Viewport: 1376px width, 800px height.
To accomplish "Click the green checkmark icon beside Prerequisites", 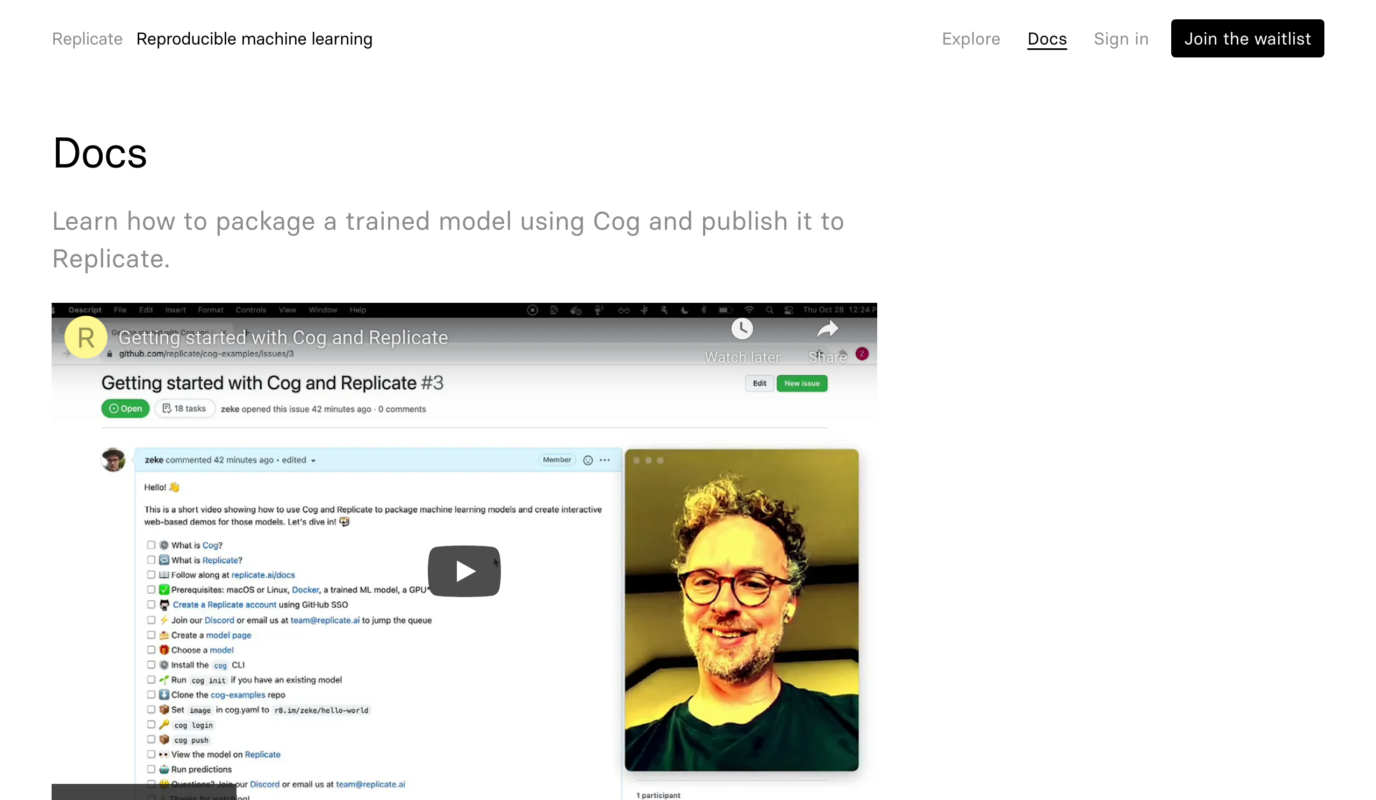I will pos(164,590).
